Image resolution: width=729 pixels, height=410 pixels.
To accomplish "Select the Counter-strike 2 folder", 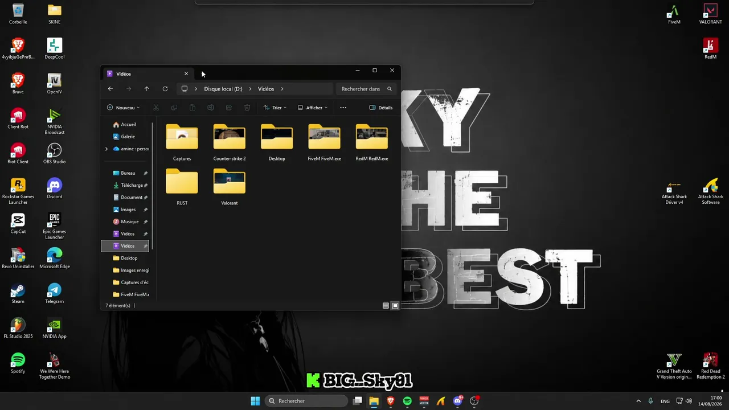I will pos(230,142).
